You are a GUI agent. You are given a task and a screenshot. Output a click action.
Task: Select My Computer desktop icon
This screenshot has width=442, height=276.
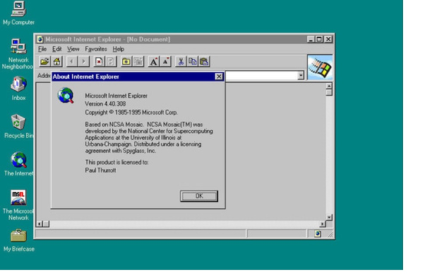tap(18, 13)
